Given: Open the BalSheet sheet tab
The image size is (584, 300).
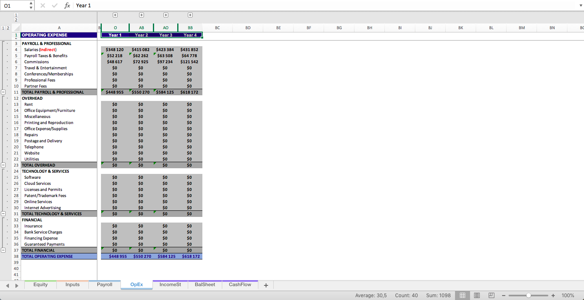Looking at the screenshot, I should pyautogui.click(x=205, y=285).
